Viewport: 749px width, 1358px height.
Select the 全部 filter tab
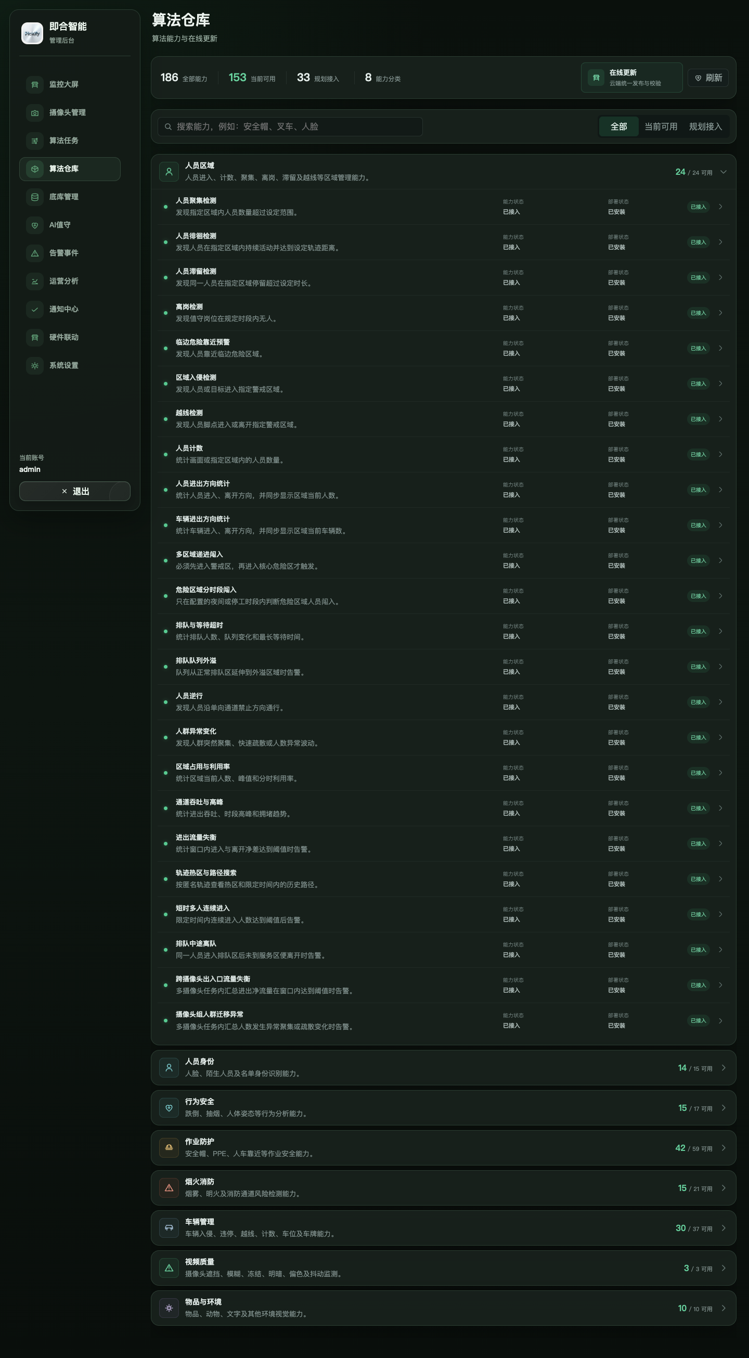click(x=619, y=126)
